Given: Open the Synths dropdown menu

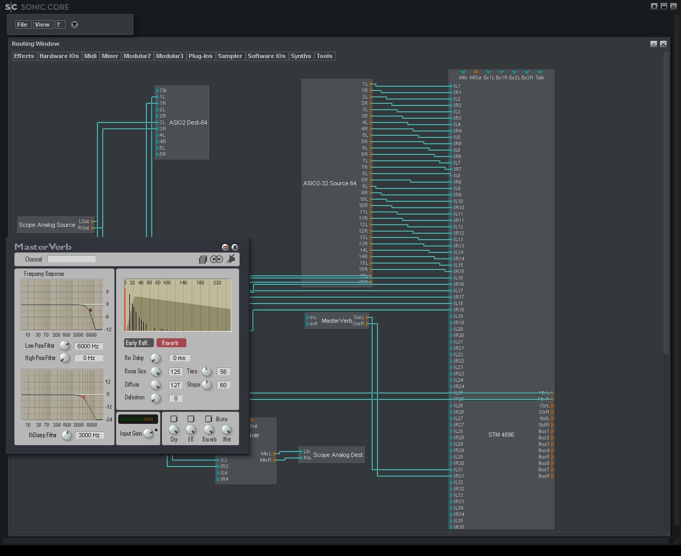Looking at the screenshot, I should [x=301, y=56].
